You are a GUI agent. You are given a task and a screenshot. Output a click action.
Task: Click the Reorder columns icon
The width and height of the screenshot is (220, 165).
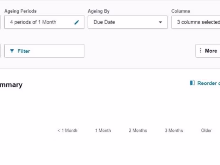[x=192, y=83]
